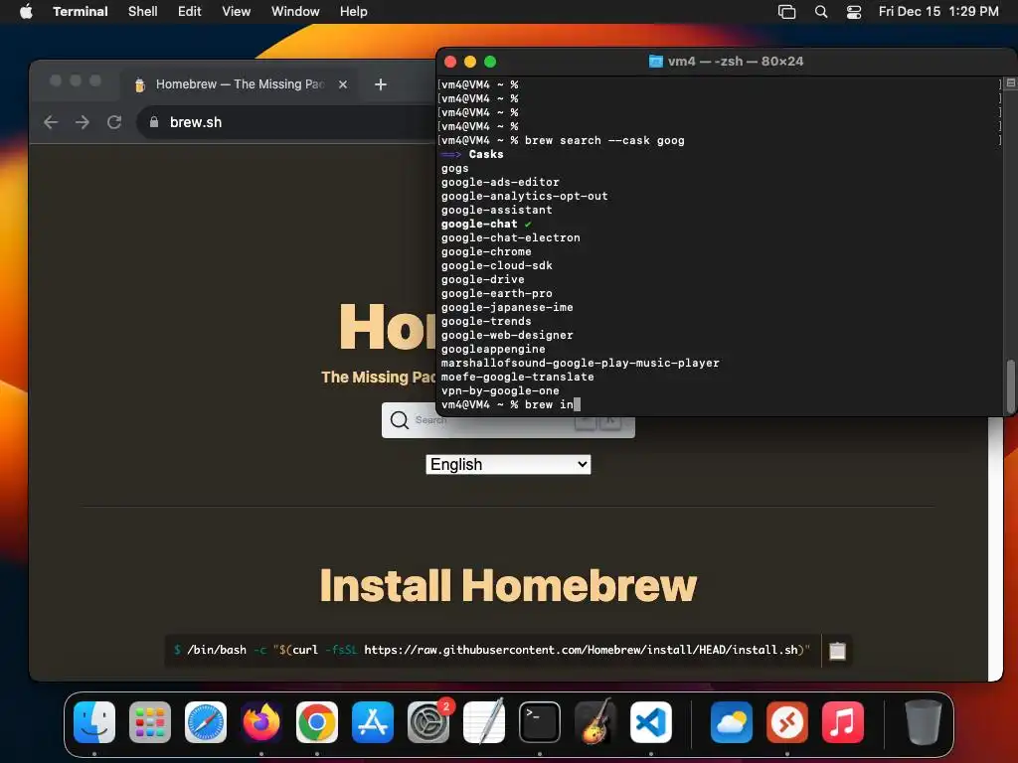The height and width of the screenshot is (763, 1018).
Task: Click the Install Homebrew heading
Action: (508, 585)
